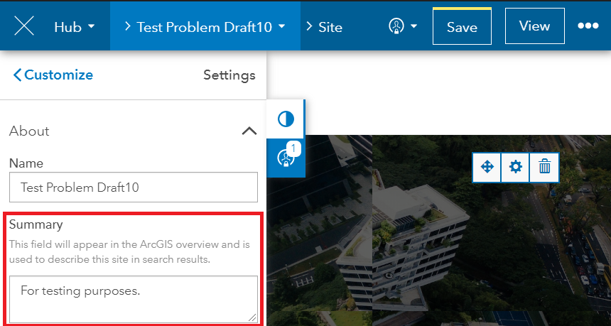
Task: Click the Save button
Action: pyautogui.click(x=462, y=27)
